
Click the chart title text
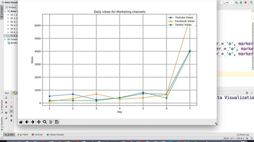(x=119, y=12)
